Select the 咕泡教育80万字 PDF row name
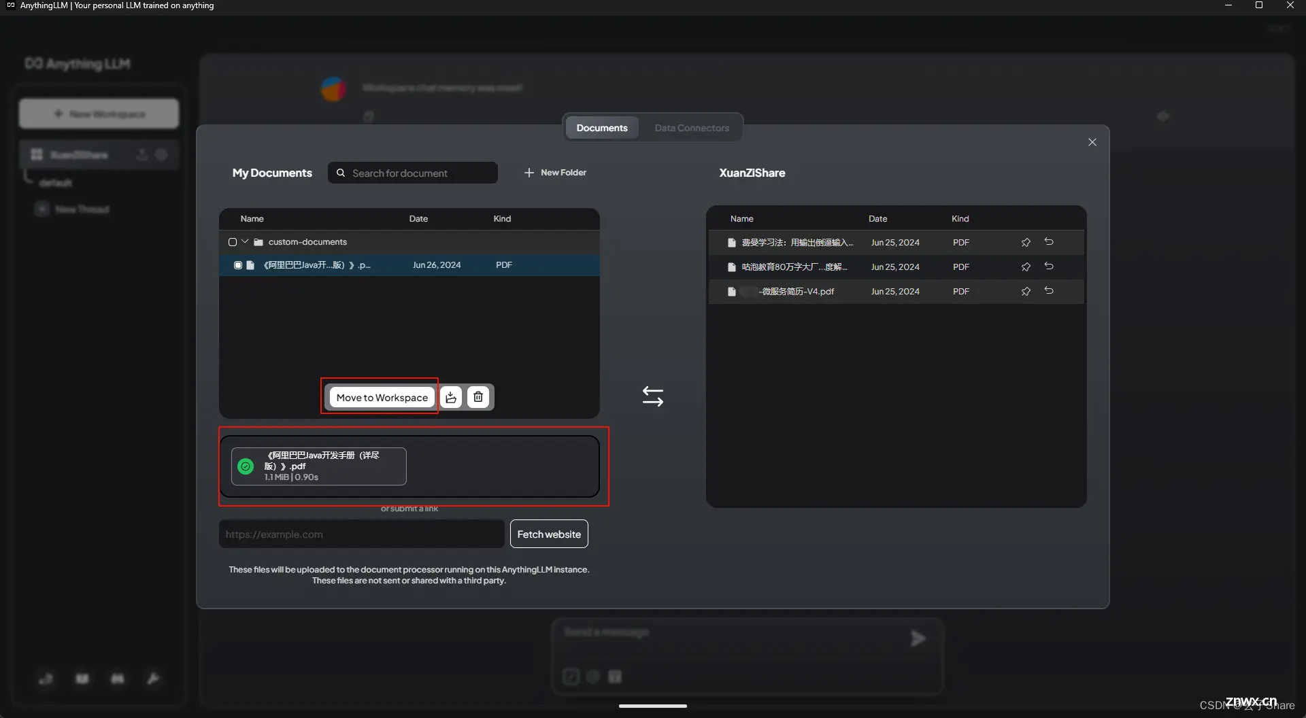The width and height of the screenshot is (1306, 718). [x=794, y=267]
